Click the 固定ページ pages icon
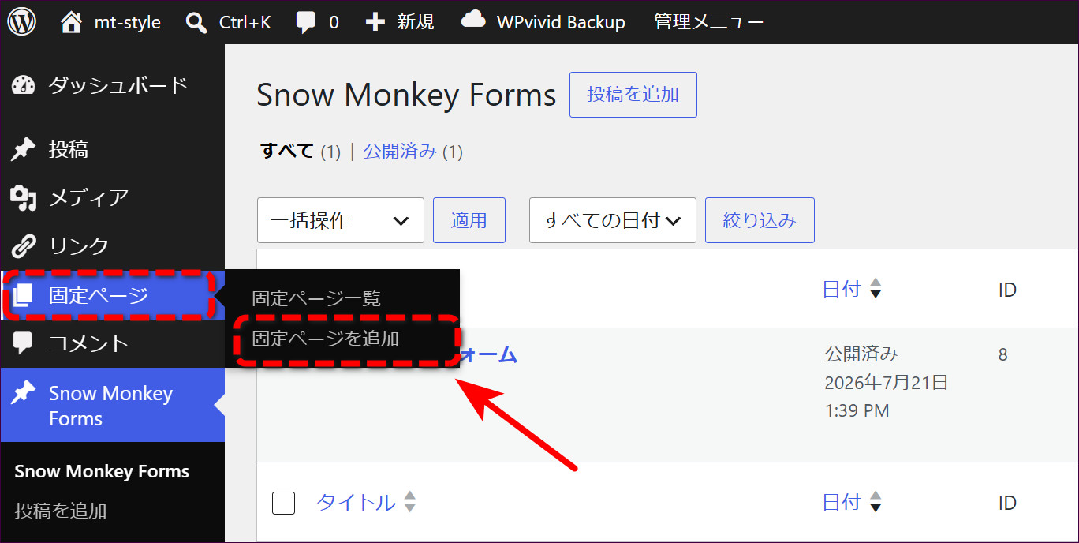The height and width of the screenshot is (543, 1079). click(x=23, y=295)
